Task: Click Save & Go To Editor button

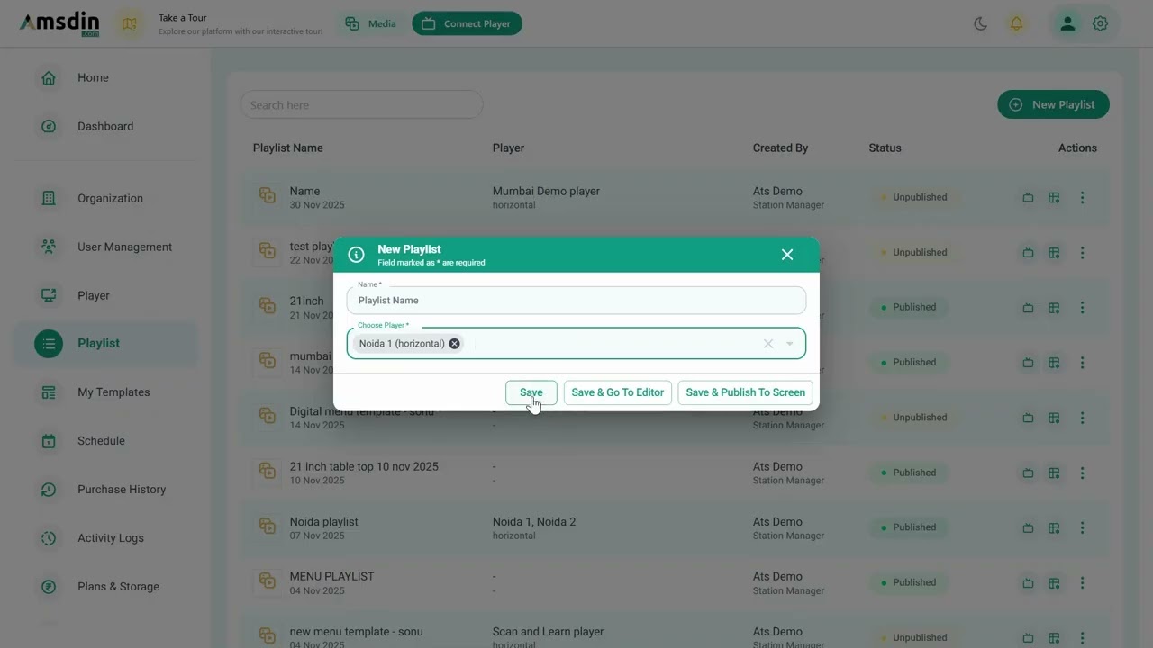Action: [x=618, y=392]
